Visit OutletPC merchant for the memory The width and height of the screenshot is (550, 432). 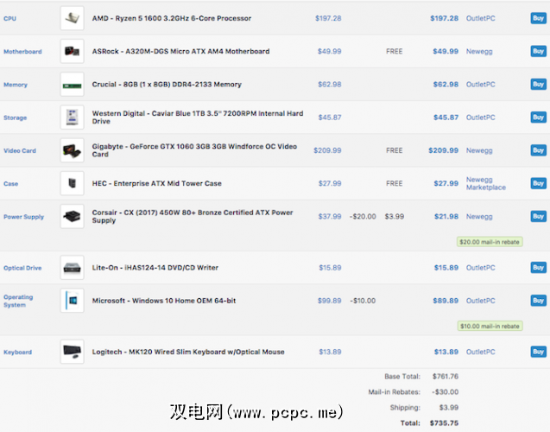click(x=481, y=84)
